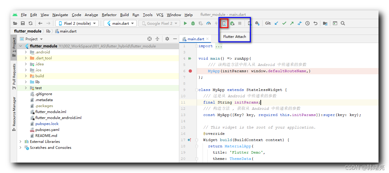Click run gutter icon on line 4
This screenshot has width=389, height=173.
point(190,58)
